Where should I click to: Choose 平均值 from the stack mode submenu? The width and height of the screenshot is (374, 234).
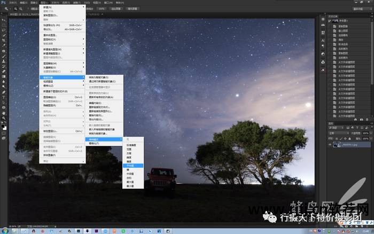131,166
